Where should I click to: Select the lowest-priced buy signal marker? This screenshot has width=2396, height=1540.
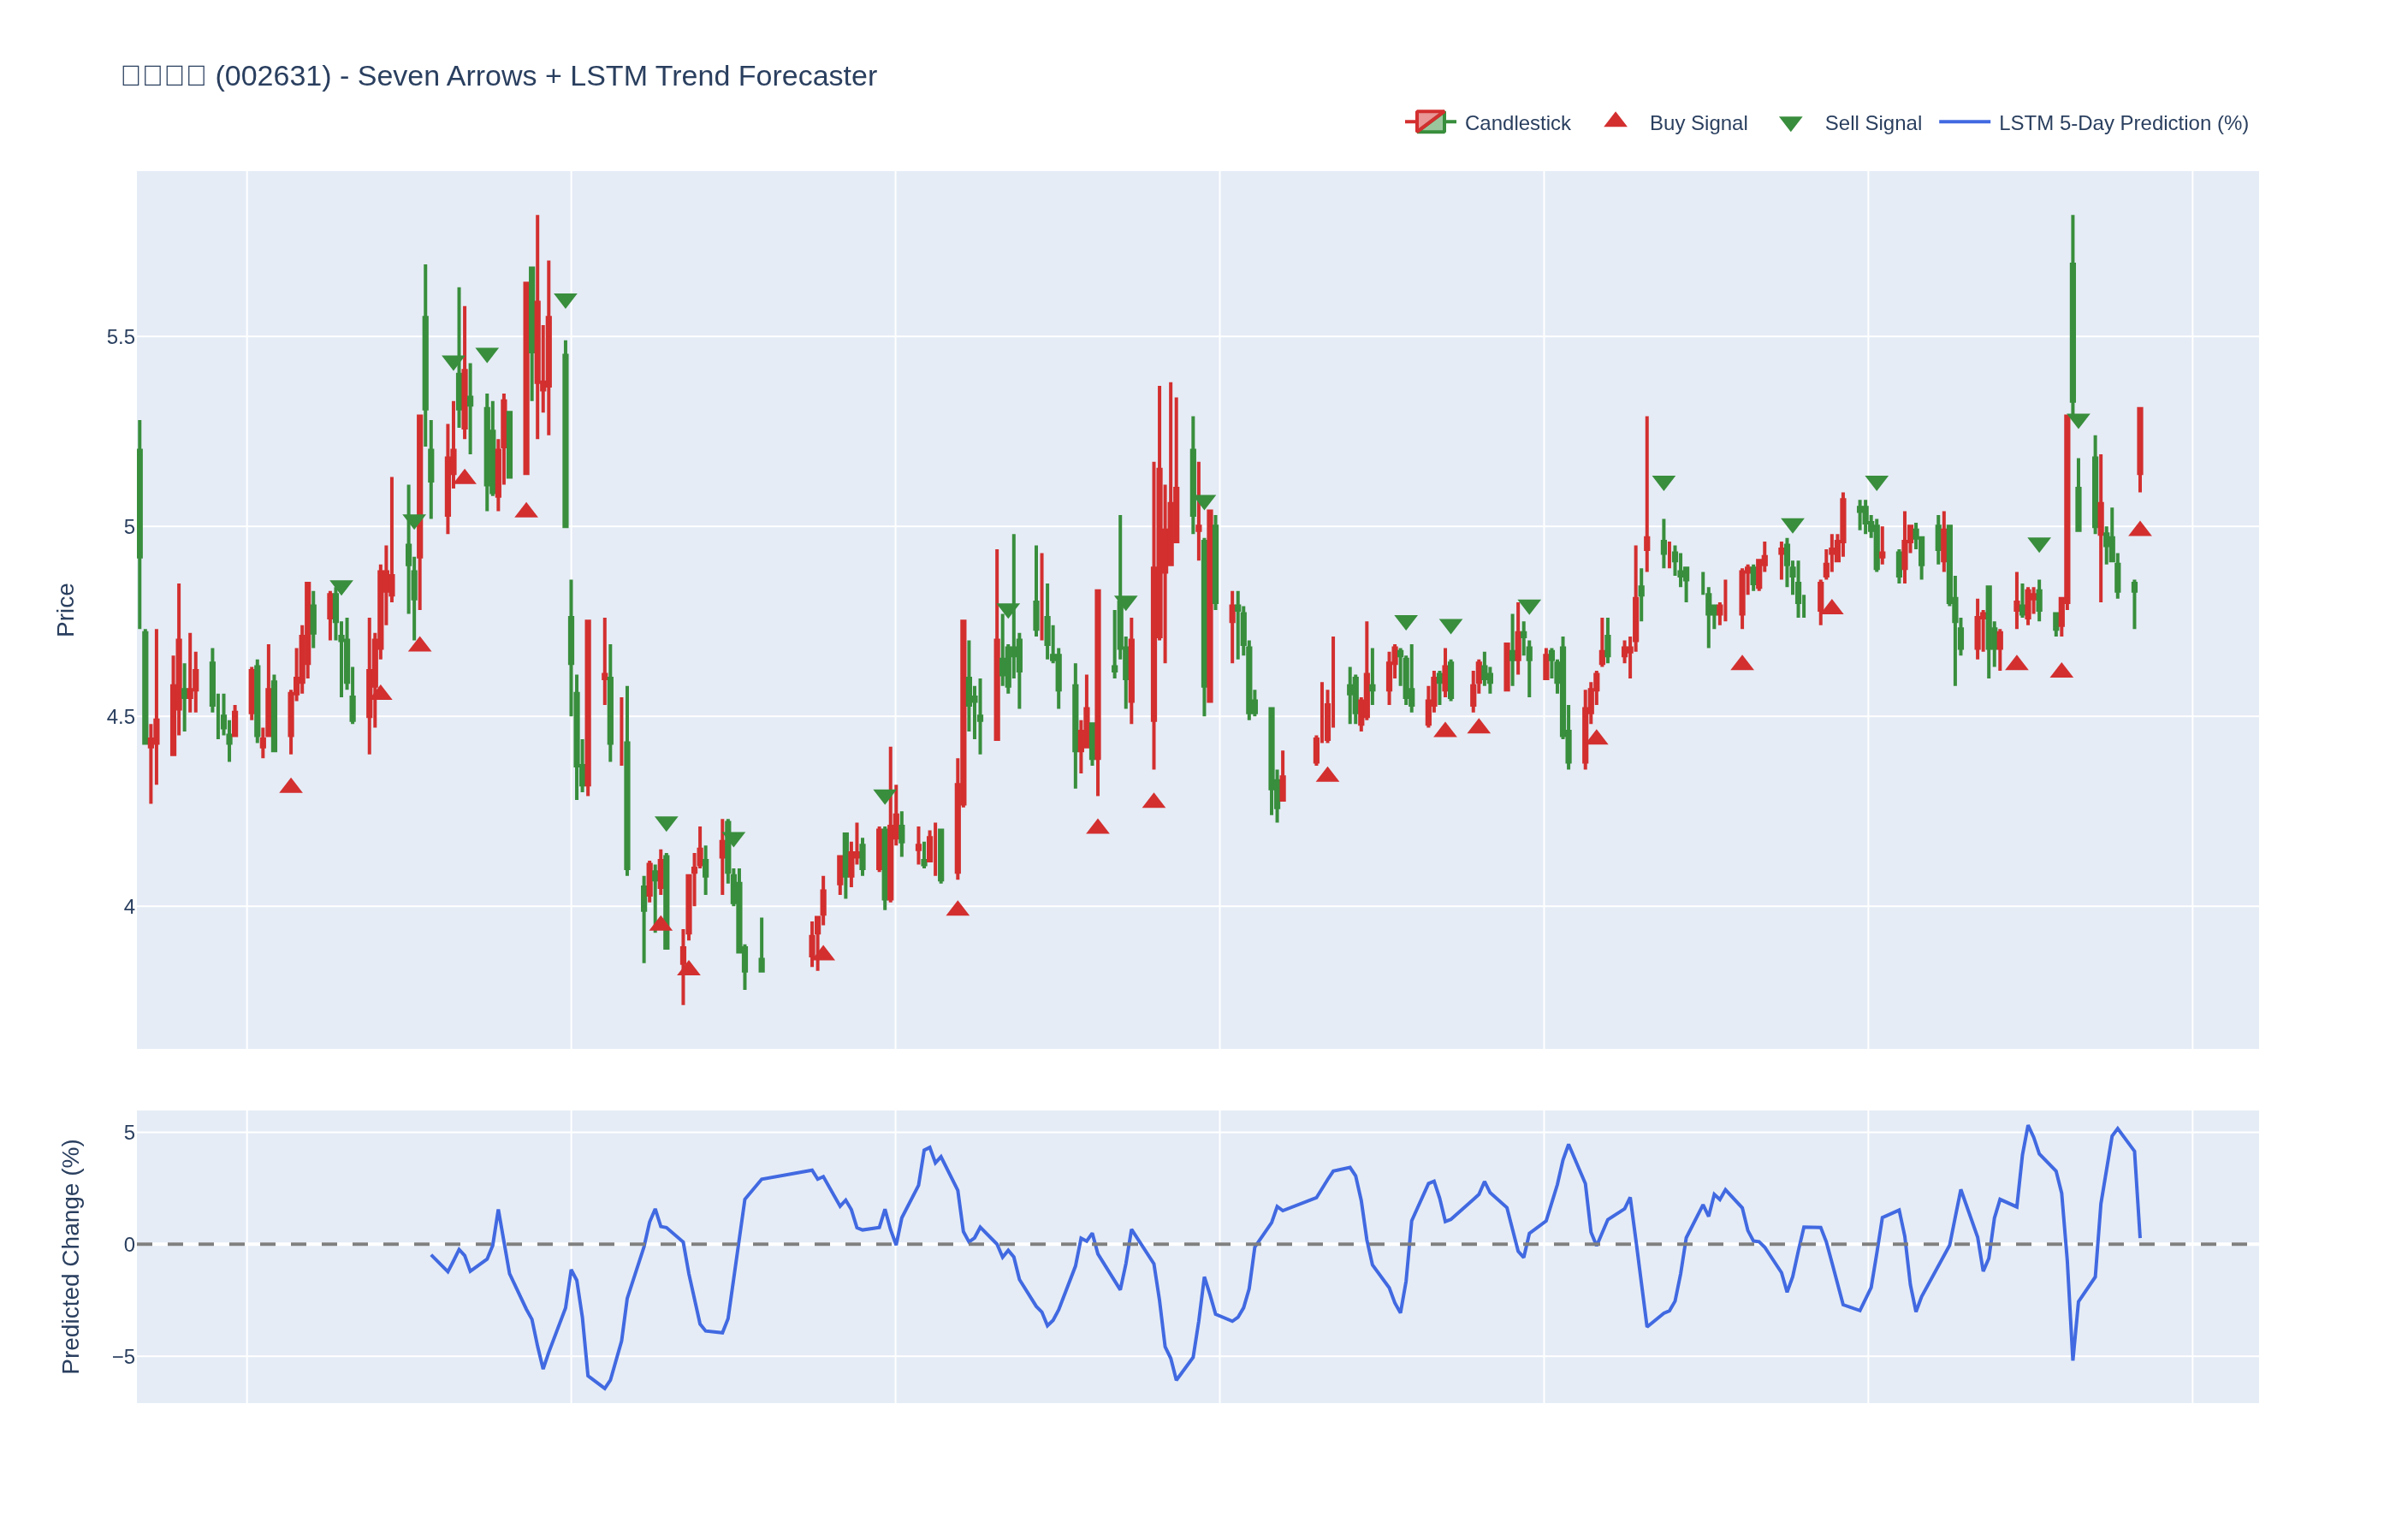pyautogui.click(x=688, y=968)
